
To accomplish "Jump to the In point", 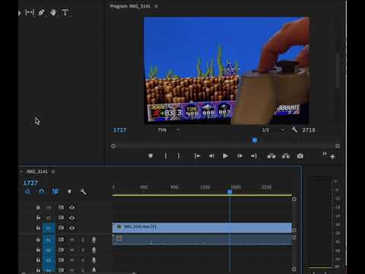I will [x=198, y=156].
